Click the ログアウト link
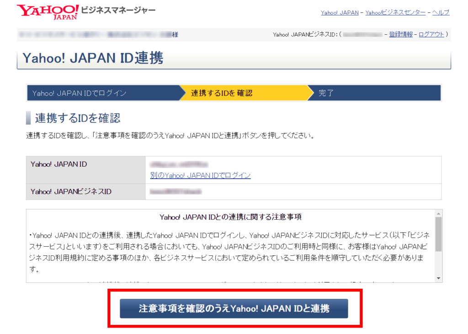Screen dimensions: 468x334 431,34
